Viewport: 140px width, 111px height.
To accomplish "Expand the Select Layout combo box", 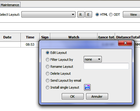I will pyautogui.click(x=48, y=15).
